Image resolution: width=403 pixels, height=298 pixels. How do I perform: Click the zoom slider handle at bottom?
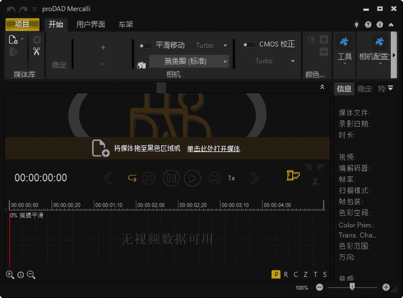coord(352,286)
